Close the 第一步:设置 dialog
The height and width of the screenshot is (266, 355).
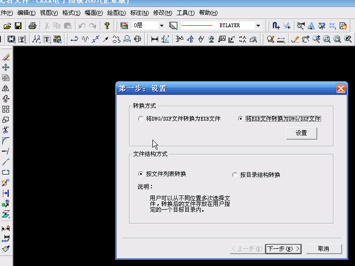click(x=341, y=88)
